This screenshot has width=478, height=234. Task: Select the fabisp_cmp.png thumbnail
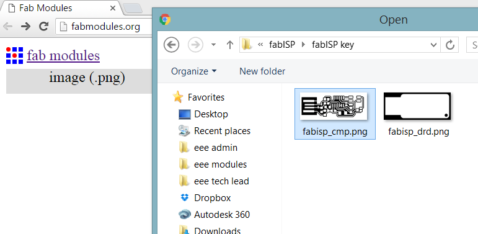coord(334,106)
